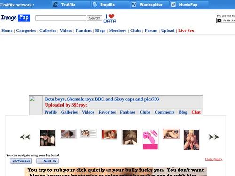This screenshot has width=235, height=176.
Task: Switch to the uploader Blog tab
Action: click(x=183, y=112)
